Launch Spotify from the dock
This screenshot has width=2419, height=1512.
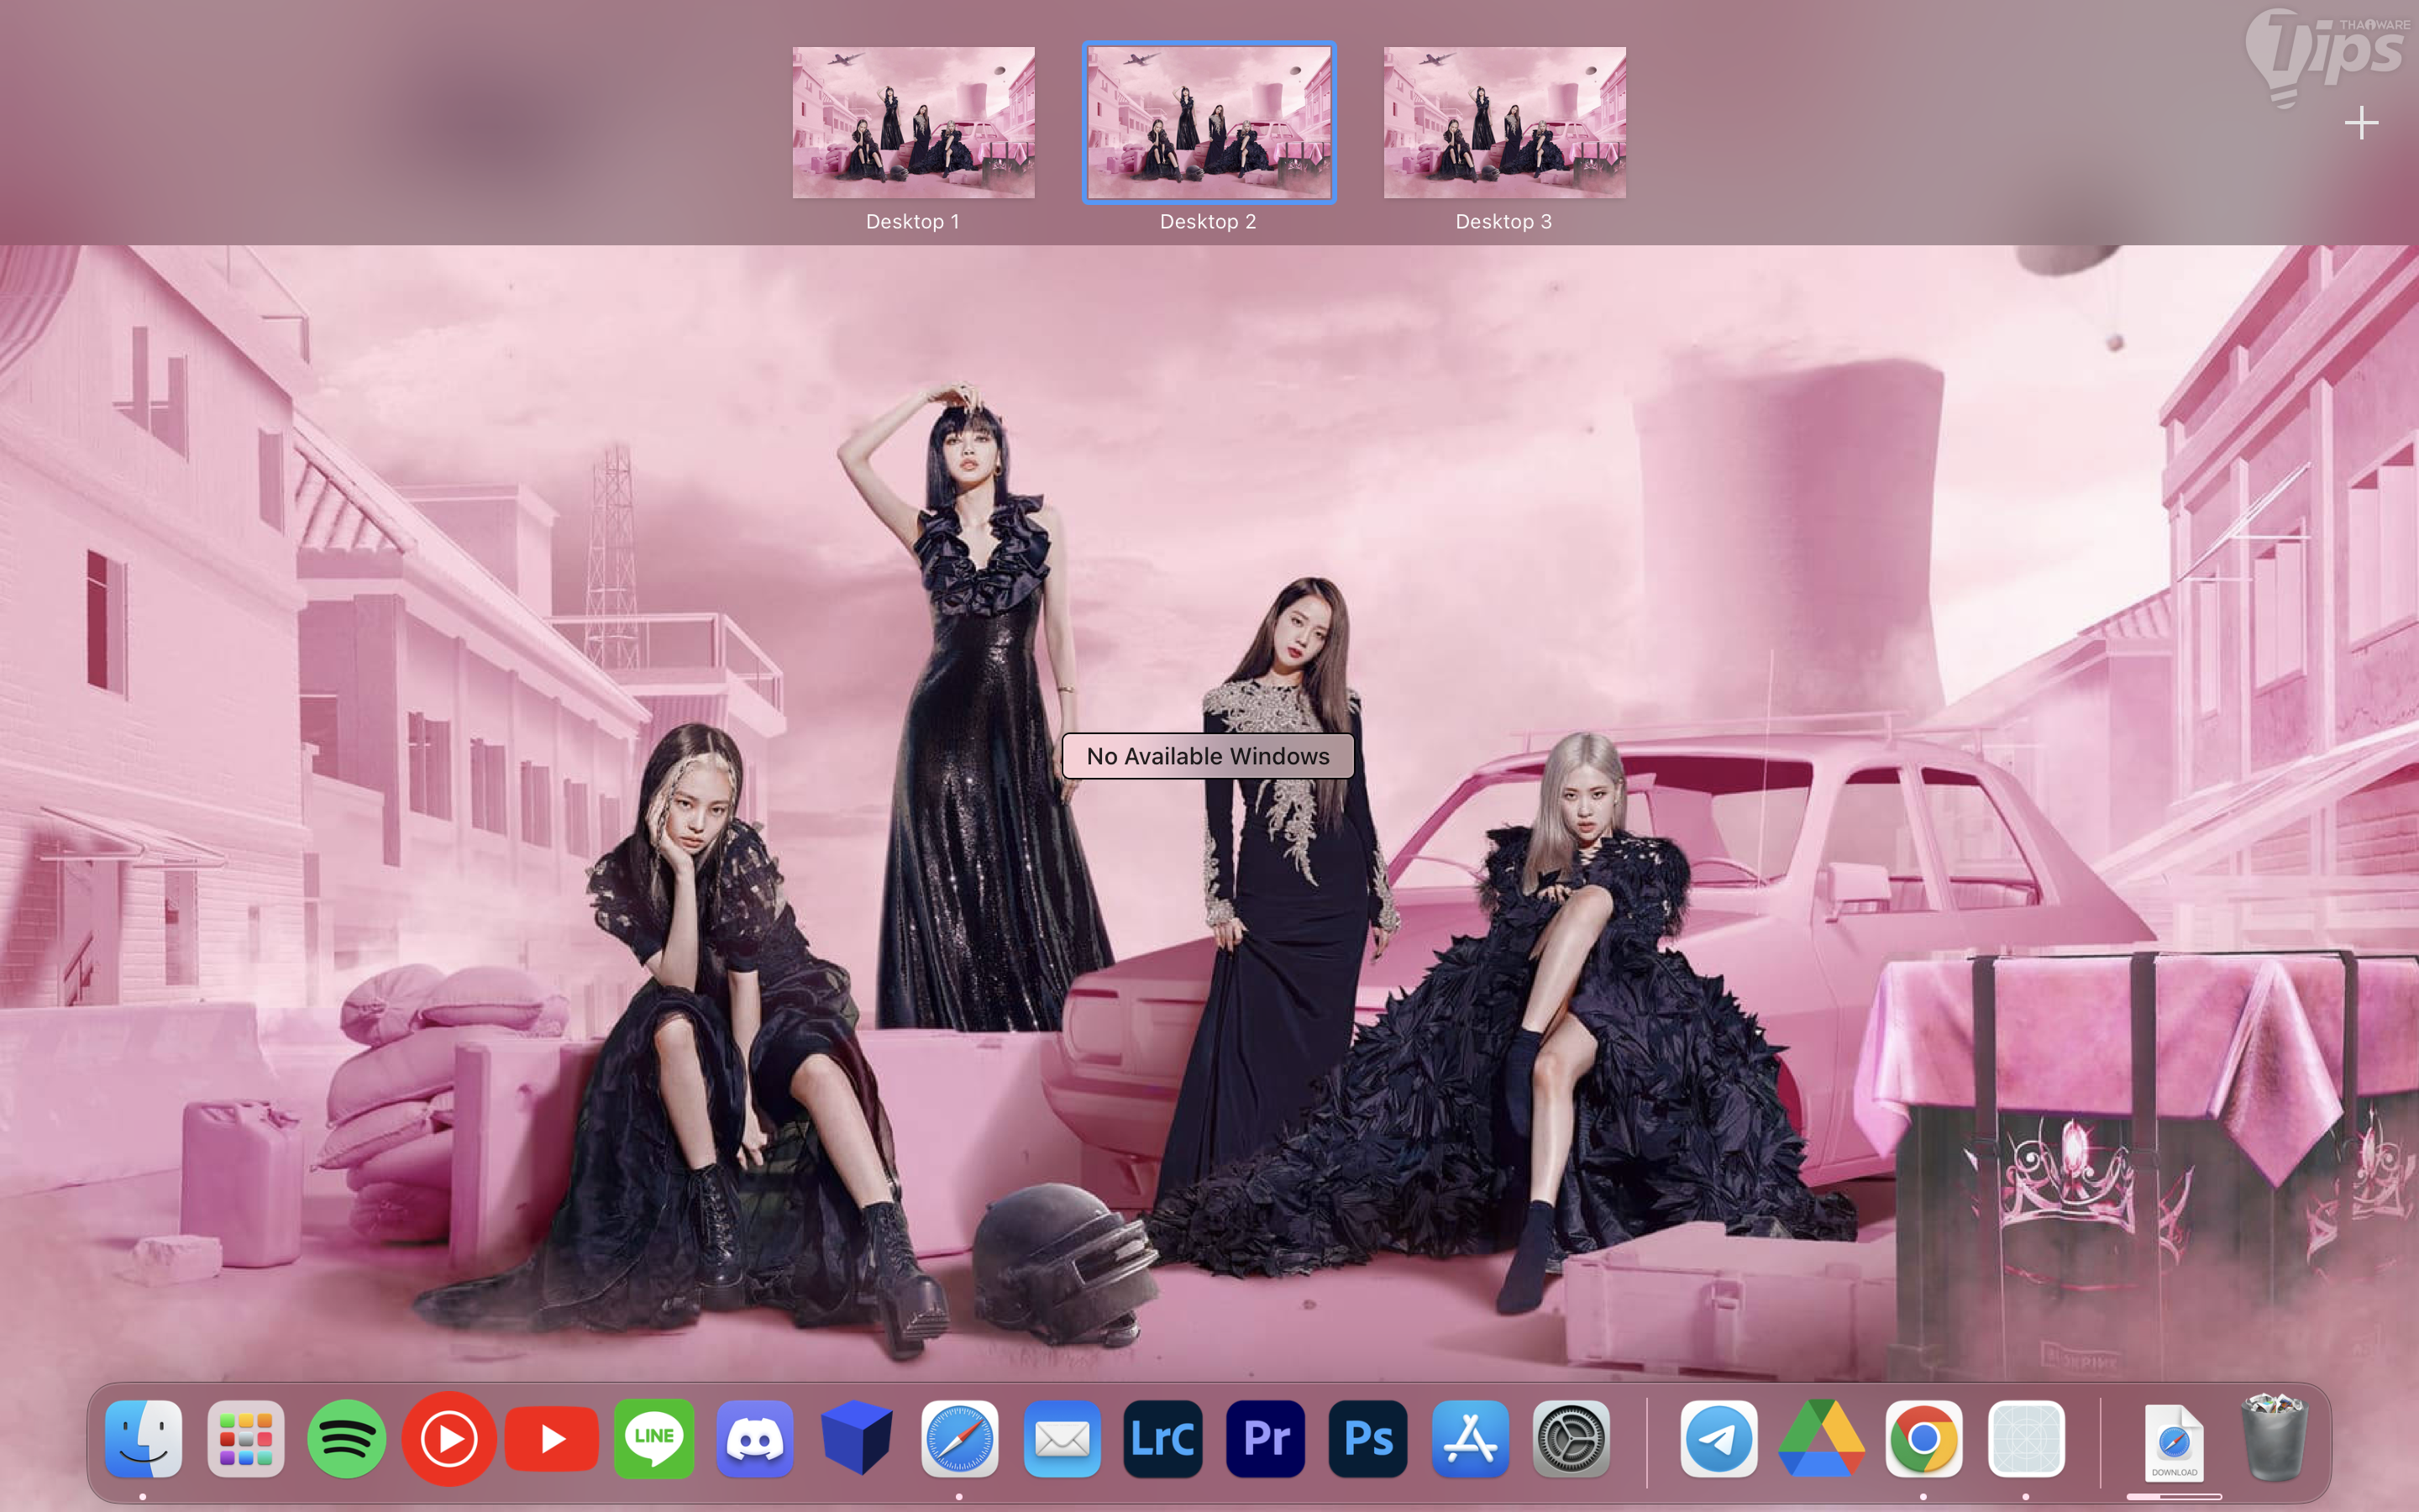[x=347, y=1438]
